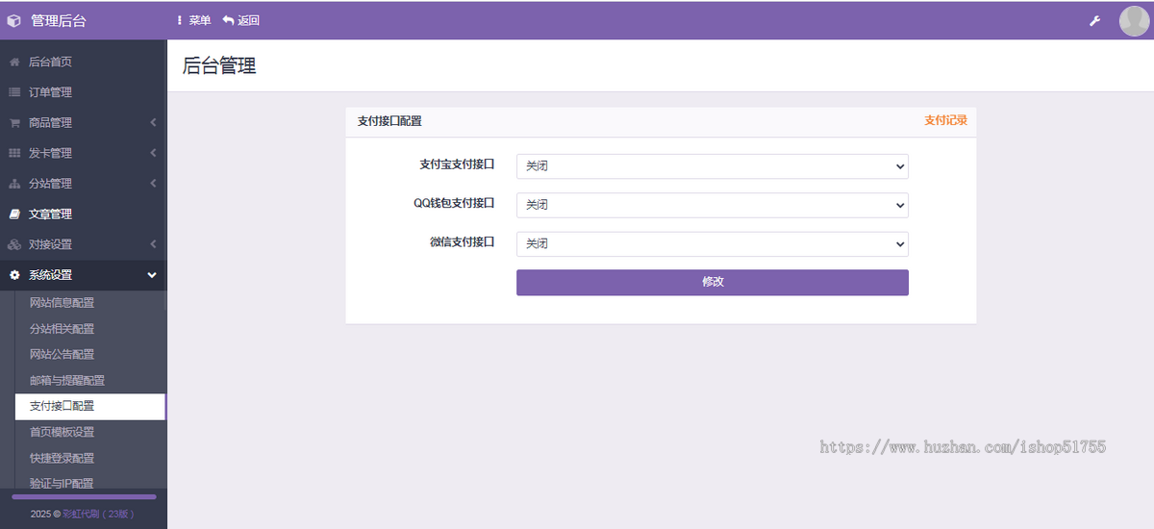The width and height of the screenshot is (1154, 529).
Task: Click the purple sidebar horizontal scrollbar
Action: point(84,497)
